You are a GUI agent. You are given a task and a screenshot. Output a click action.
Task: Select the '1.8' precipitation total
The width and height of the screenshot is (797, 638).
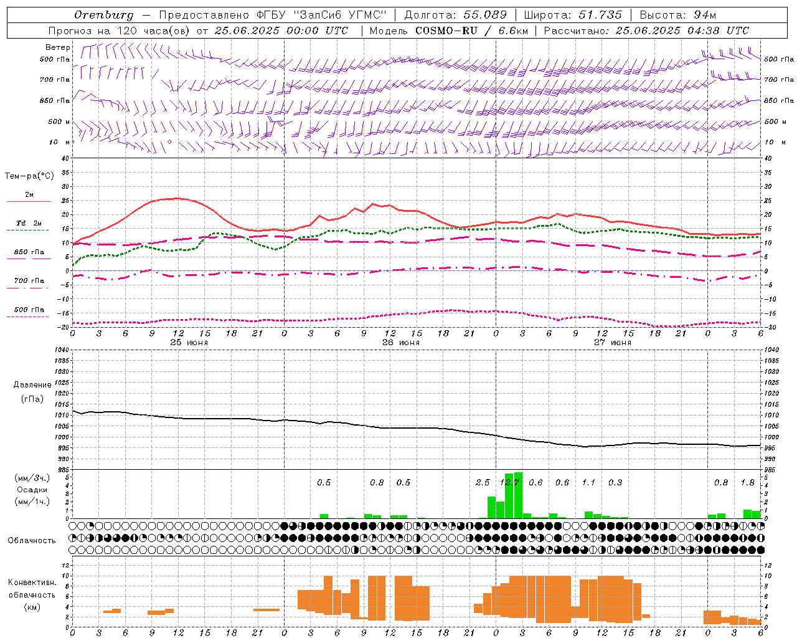click(x=748, y=482)
